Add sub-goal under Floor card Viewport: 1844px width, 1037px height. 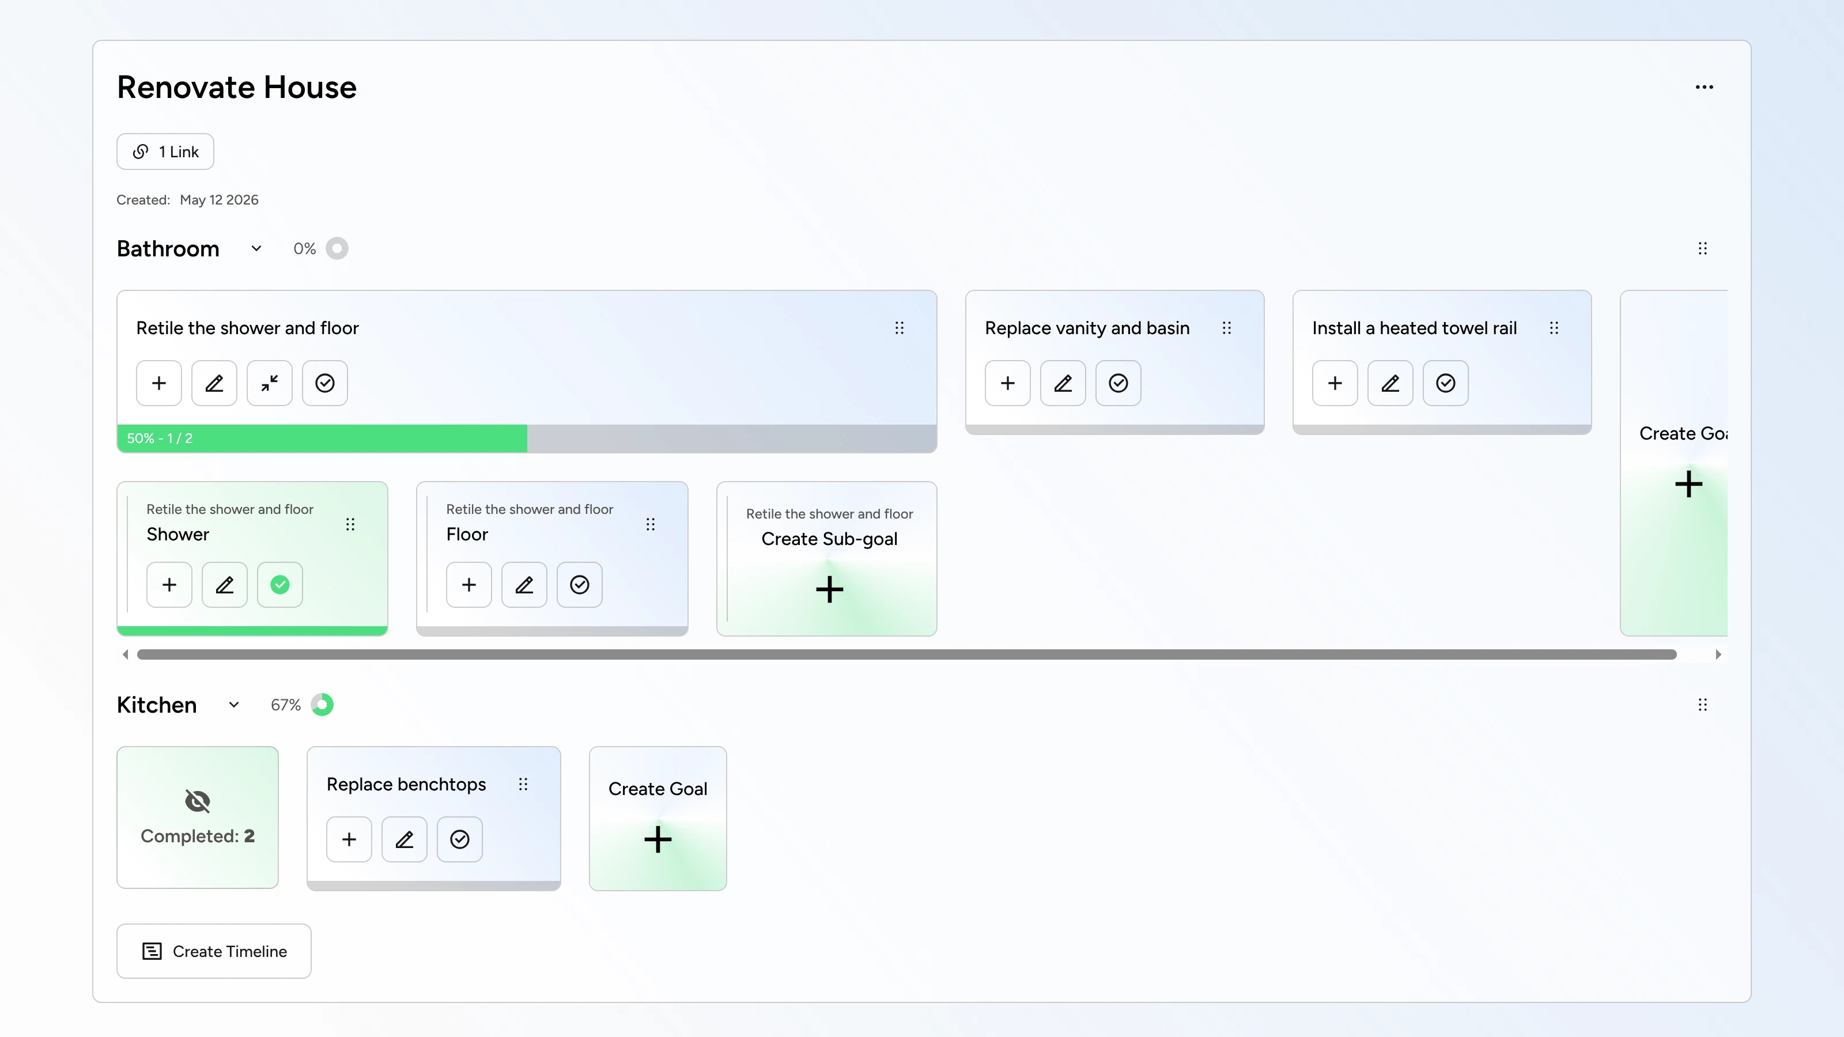pos(469,585)
